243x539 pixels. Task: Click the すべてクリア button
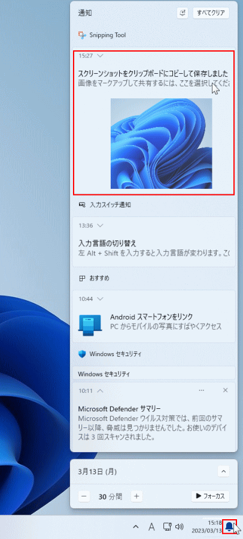211,13
